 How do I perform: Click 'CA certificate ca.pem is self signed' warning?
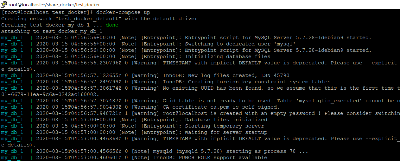click(x=221, y=107)
